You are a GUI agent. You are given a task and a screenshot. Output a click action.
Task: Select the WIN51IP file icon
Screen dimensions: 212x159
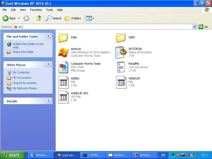[x=121, y=82]
